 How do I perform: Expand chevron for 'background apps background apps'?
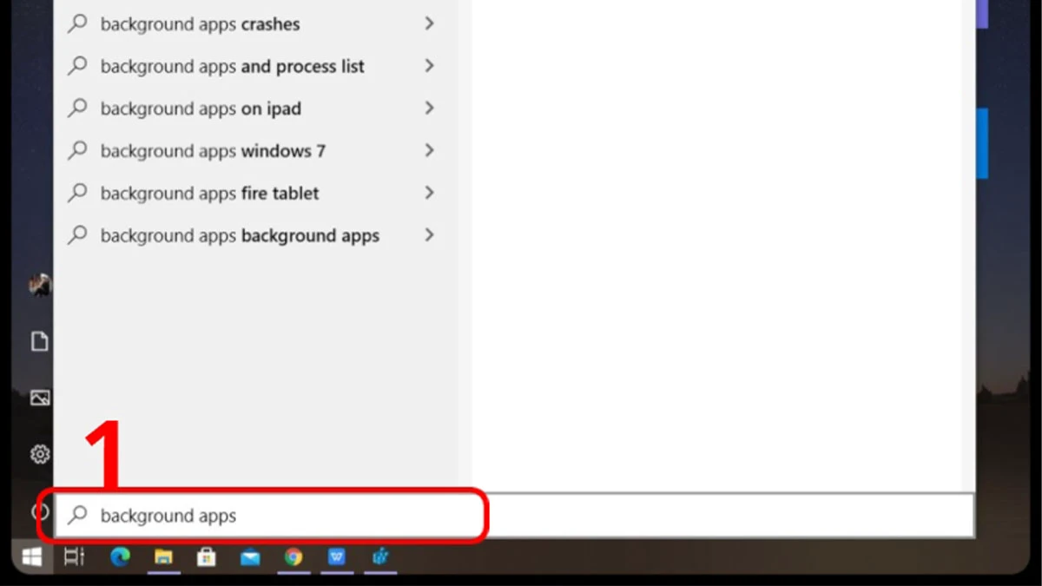(x=429, y=234)
